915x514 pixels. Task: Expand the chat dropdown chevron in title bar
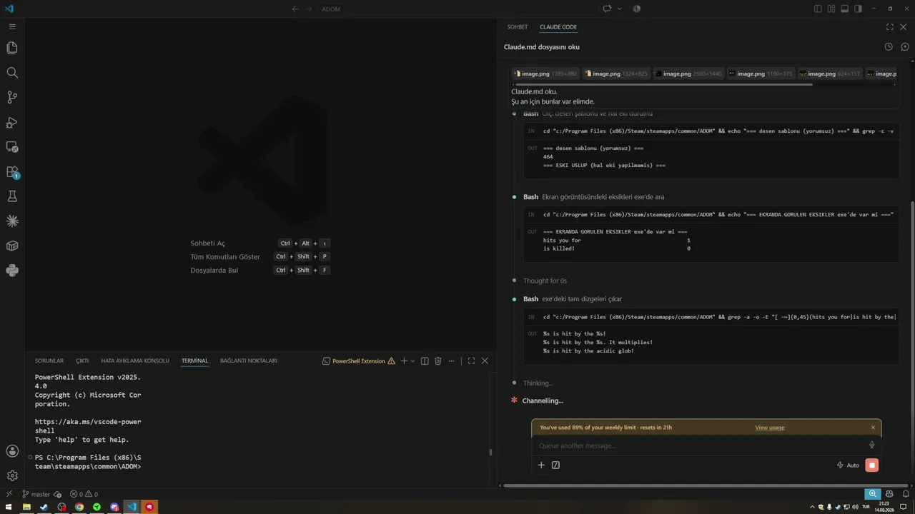pyautogui.click(x=619, y=9)
